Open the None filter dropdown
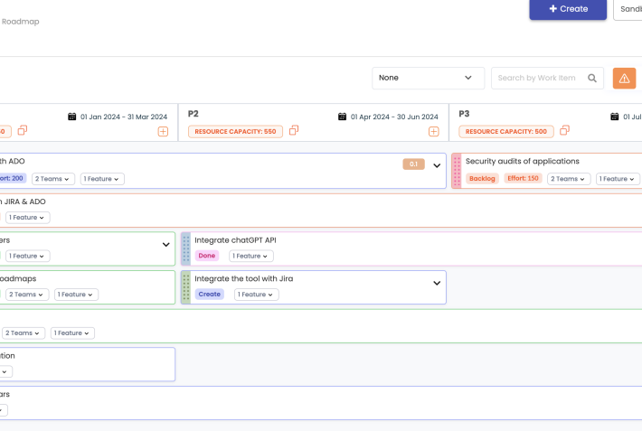The width and height of the screenshot is (642, 431). [x=428, y=79]
